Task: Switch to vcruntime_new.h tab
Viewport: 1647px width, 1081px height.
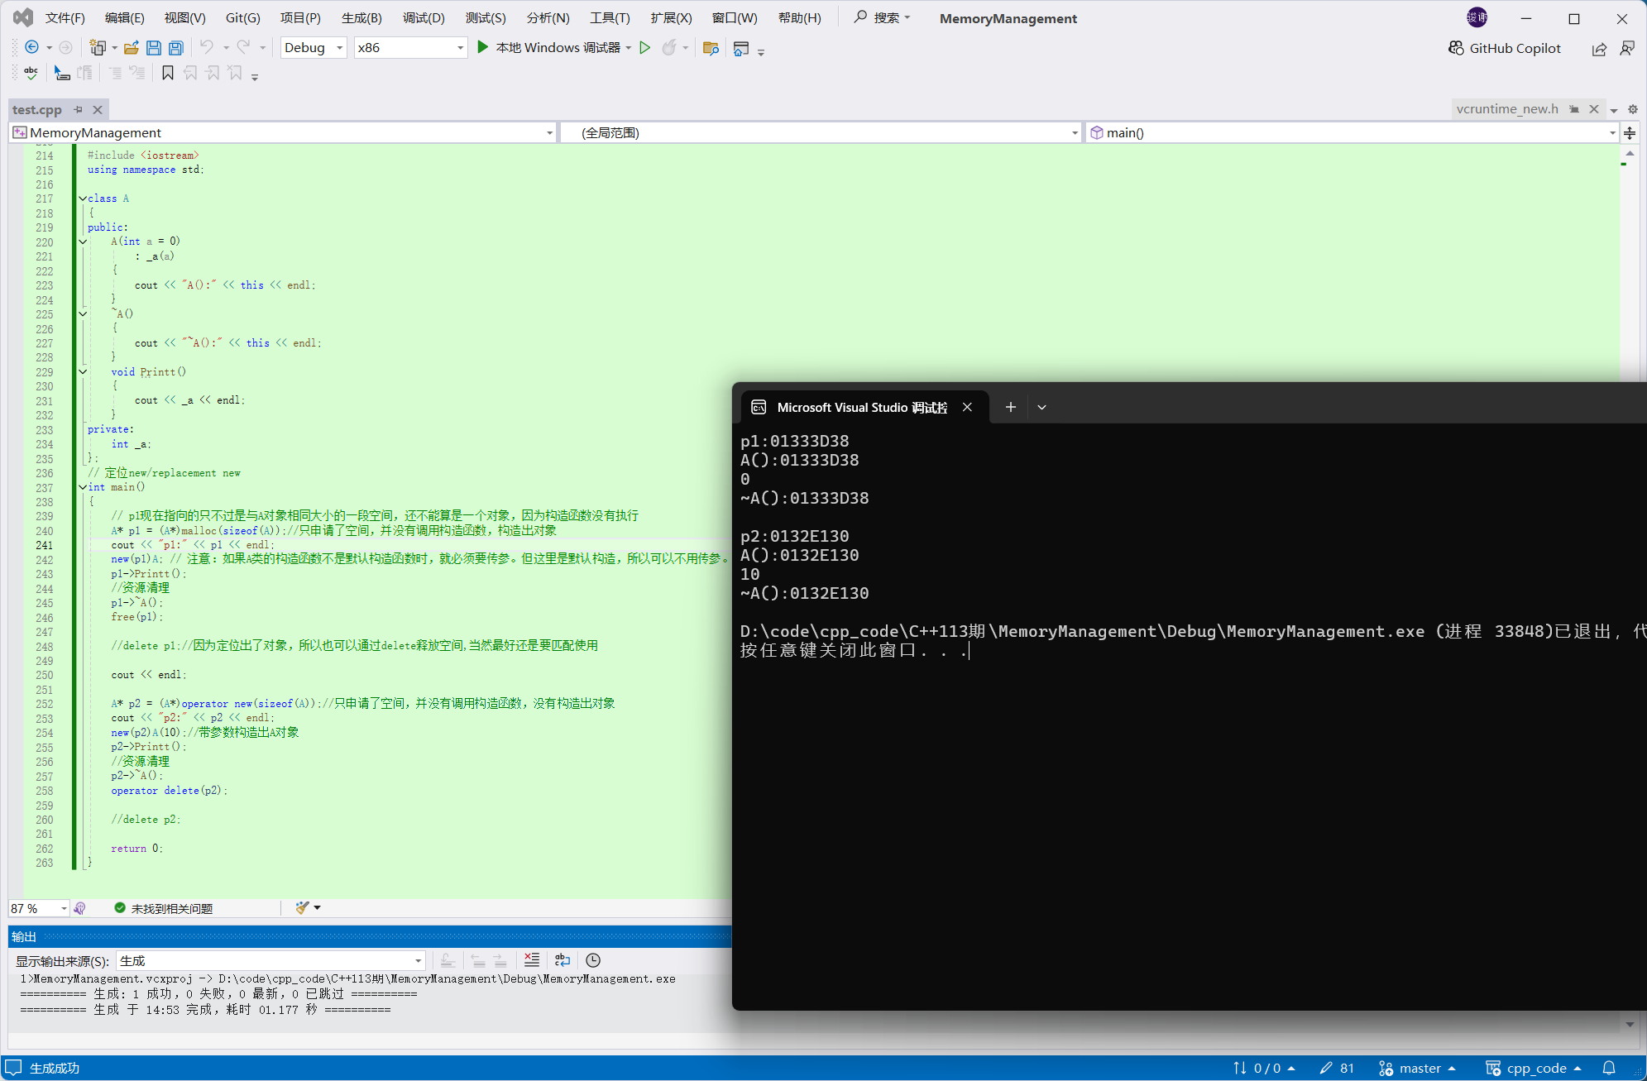Action: pyautogui.click(x=1506, y=109)
